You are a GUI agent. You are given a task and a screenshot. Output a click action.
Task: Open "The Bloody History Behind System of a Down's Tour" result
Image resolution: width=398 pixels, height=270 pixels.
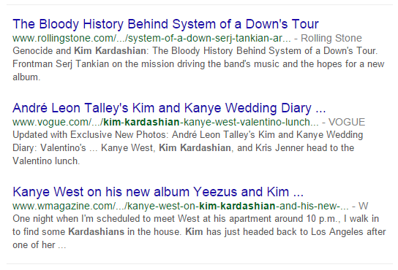(x=165, y=24)
